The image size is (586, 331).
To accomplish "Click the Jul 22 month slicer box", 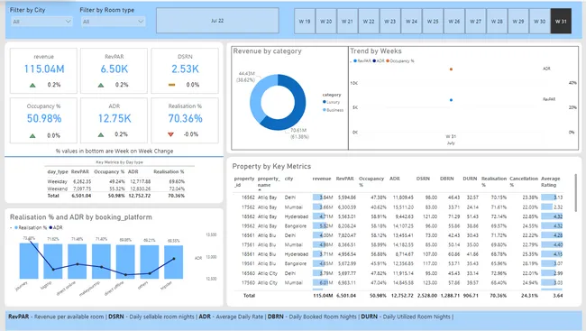I will point(217,21).
